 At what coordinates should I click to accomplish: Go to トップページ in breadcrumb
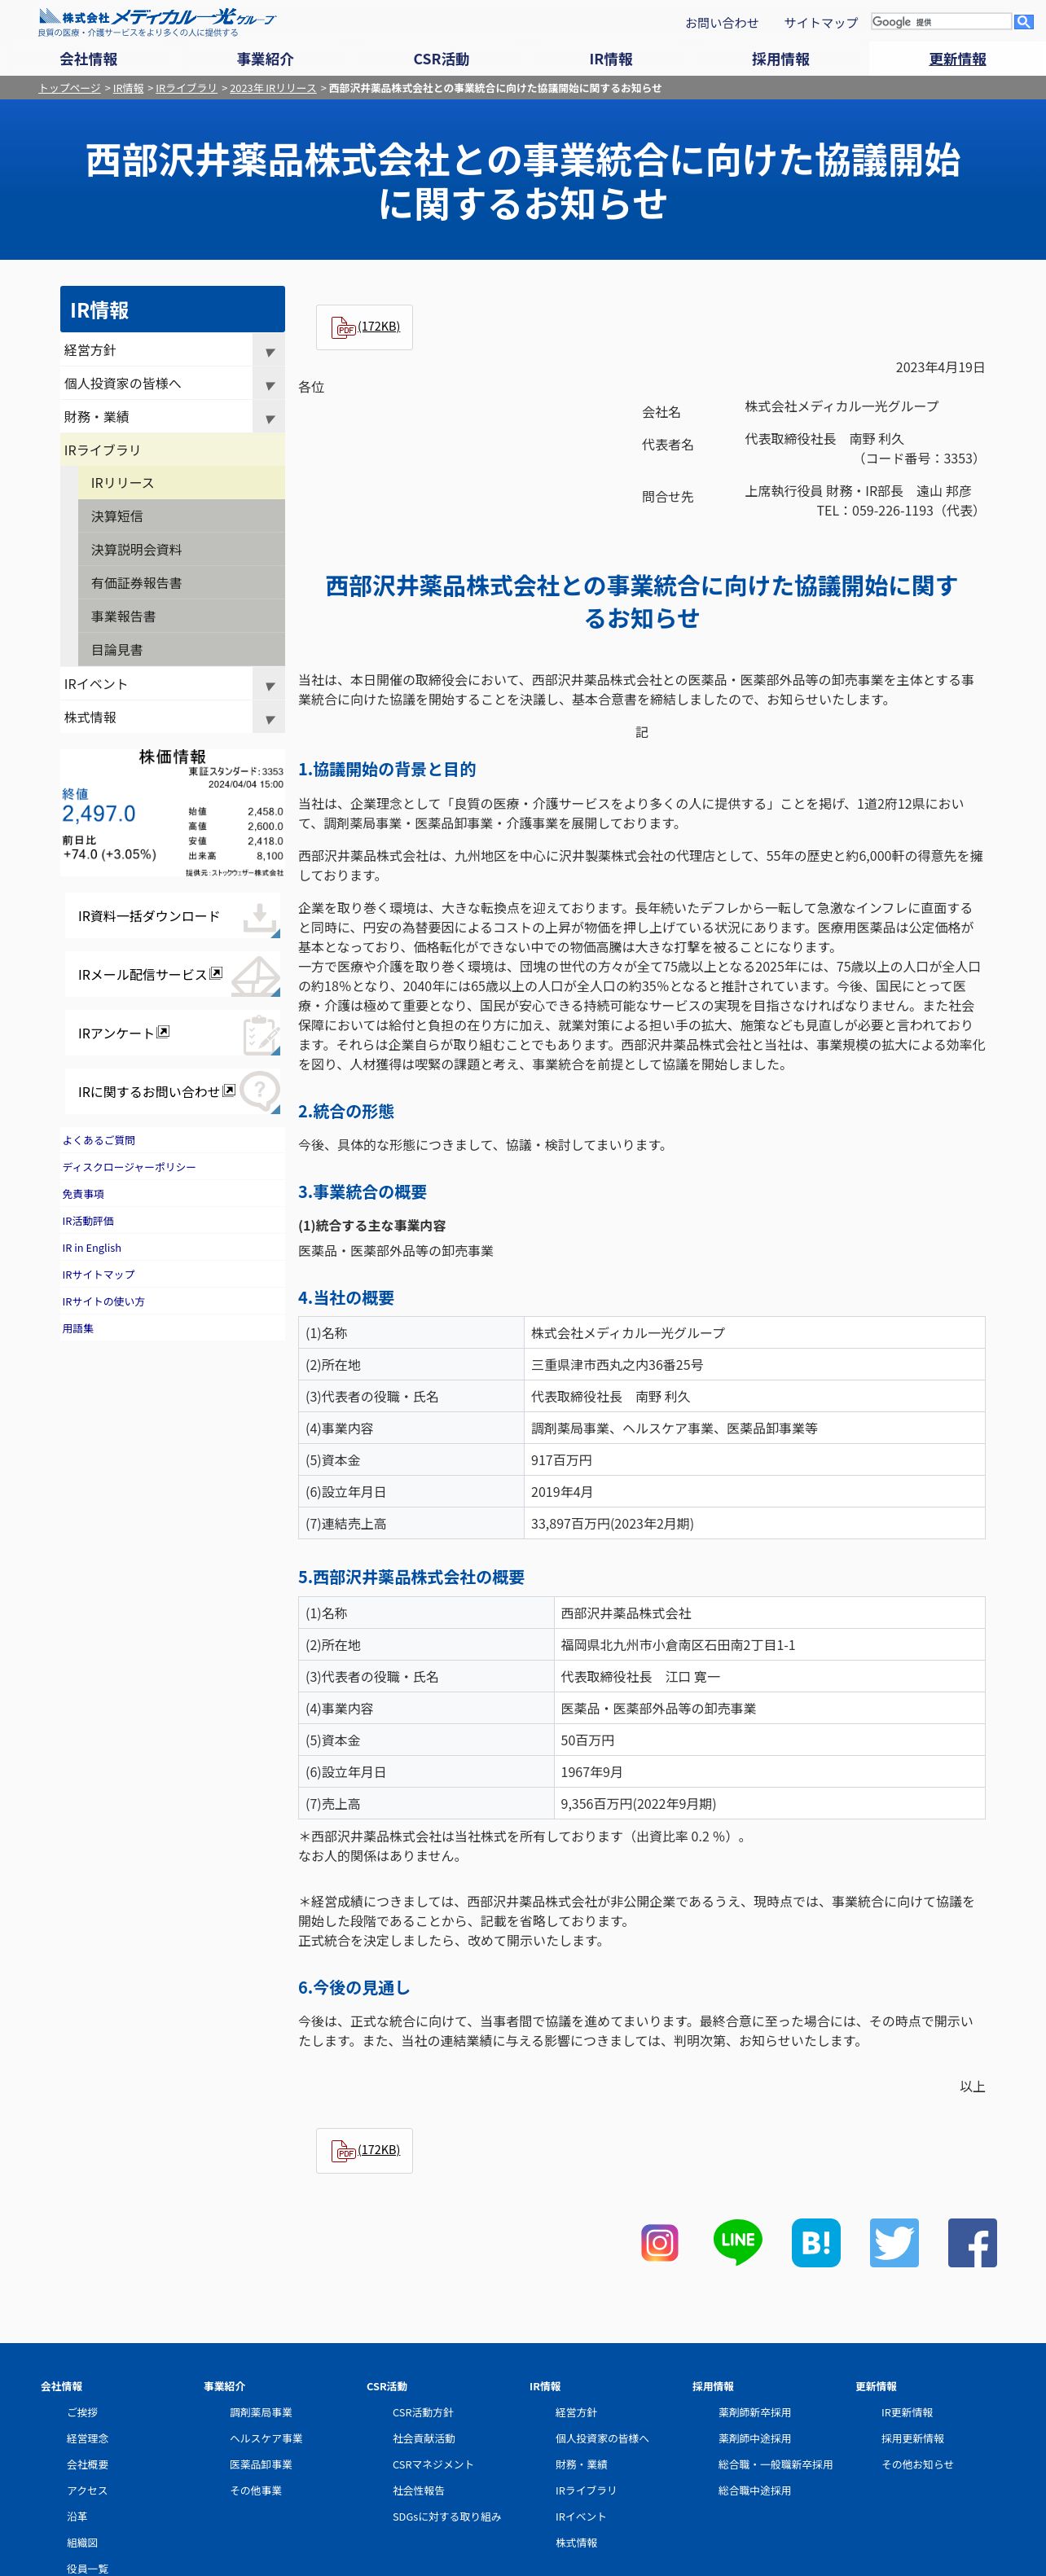pyautogui.click(x=69, y=88)
